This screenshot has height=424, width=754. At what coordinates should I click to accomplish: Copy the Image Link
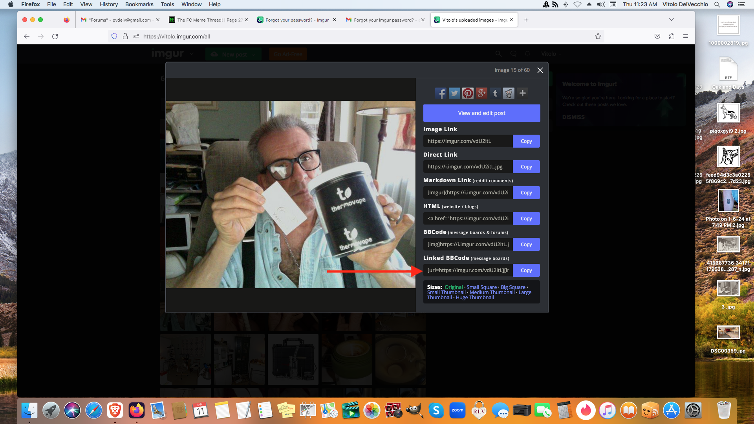[x=526, y=141]
